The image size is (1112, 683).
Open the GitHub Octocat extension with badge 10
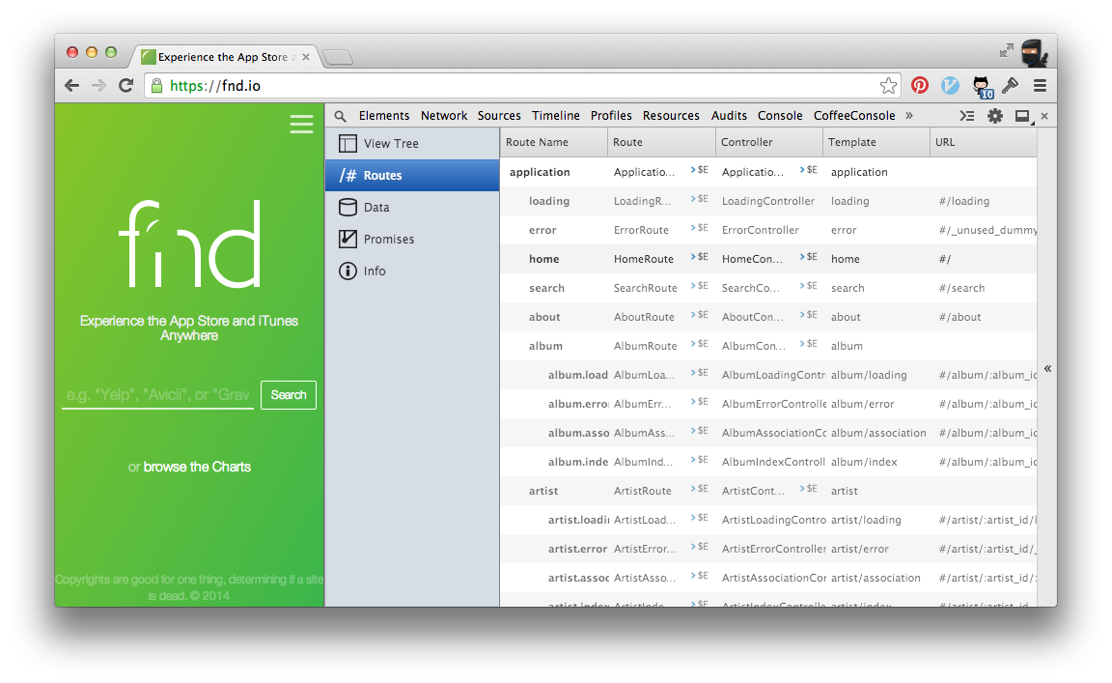point(983,87)
